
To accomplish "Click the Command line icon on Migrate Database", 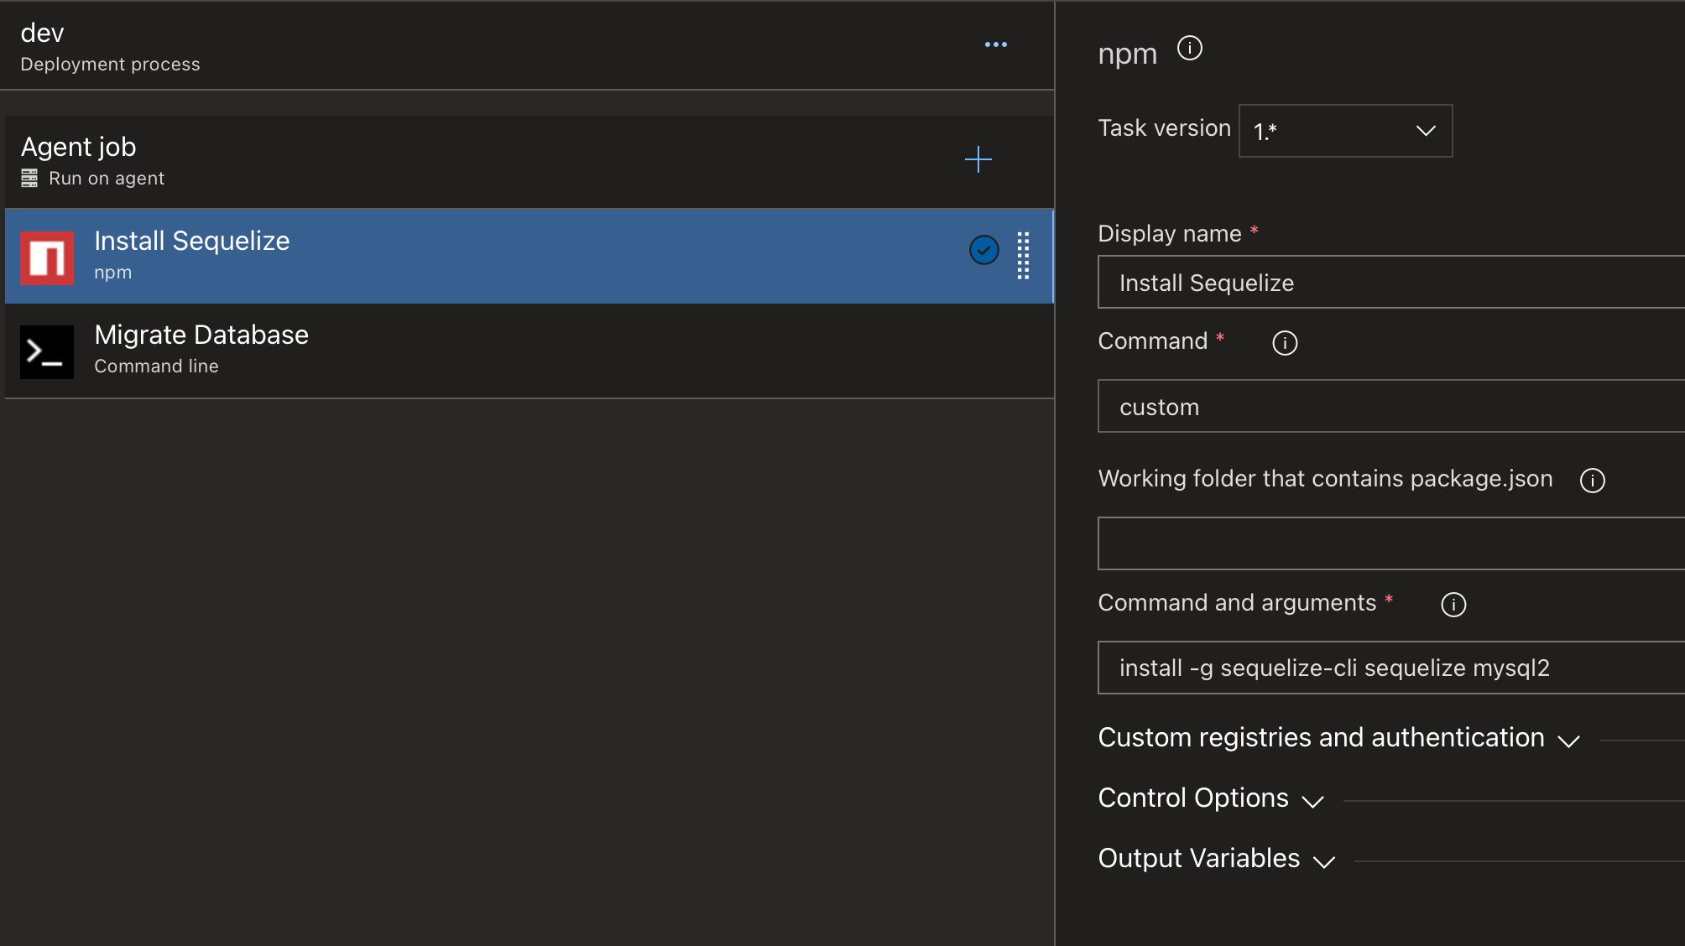I will click(46, 351).
